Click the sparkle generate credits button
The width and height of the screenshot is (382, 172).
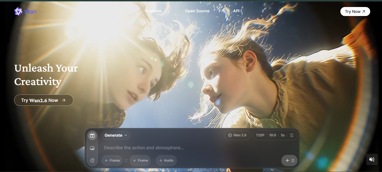pos(289,160)
